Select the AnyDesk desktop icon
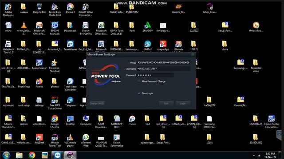Image resolution: width=284 pixels, height=159 pixels. coord(39,139)
